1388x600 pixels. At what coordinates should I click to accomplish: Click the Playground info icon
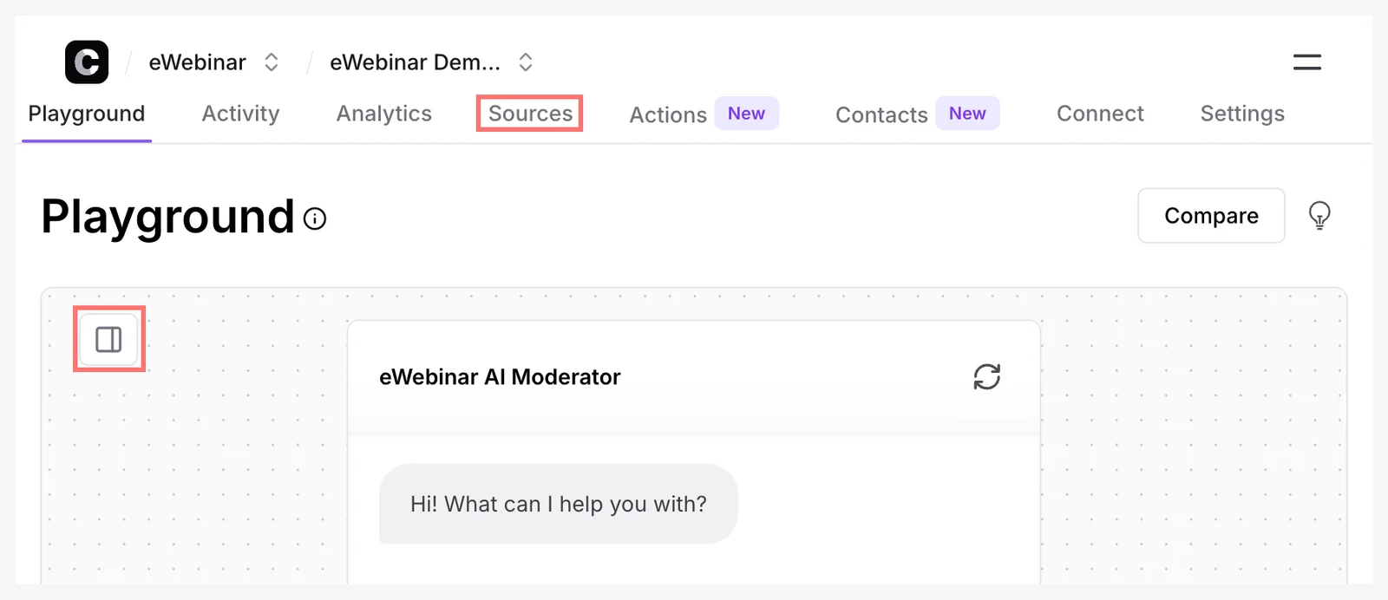coord(315,218)
